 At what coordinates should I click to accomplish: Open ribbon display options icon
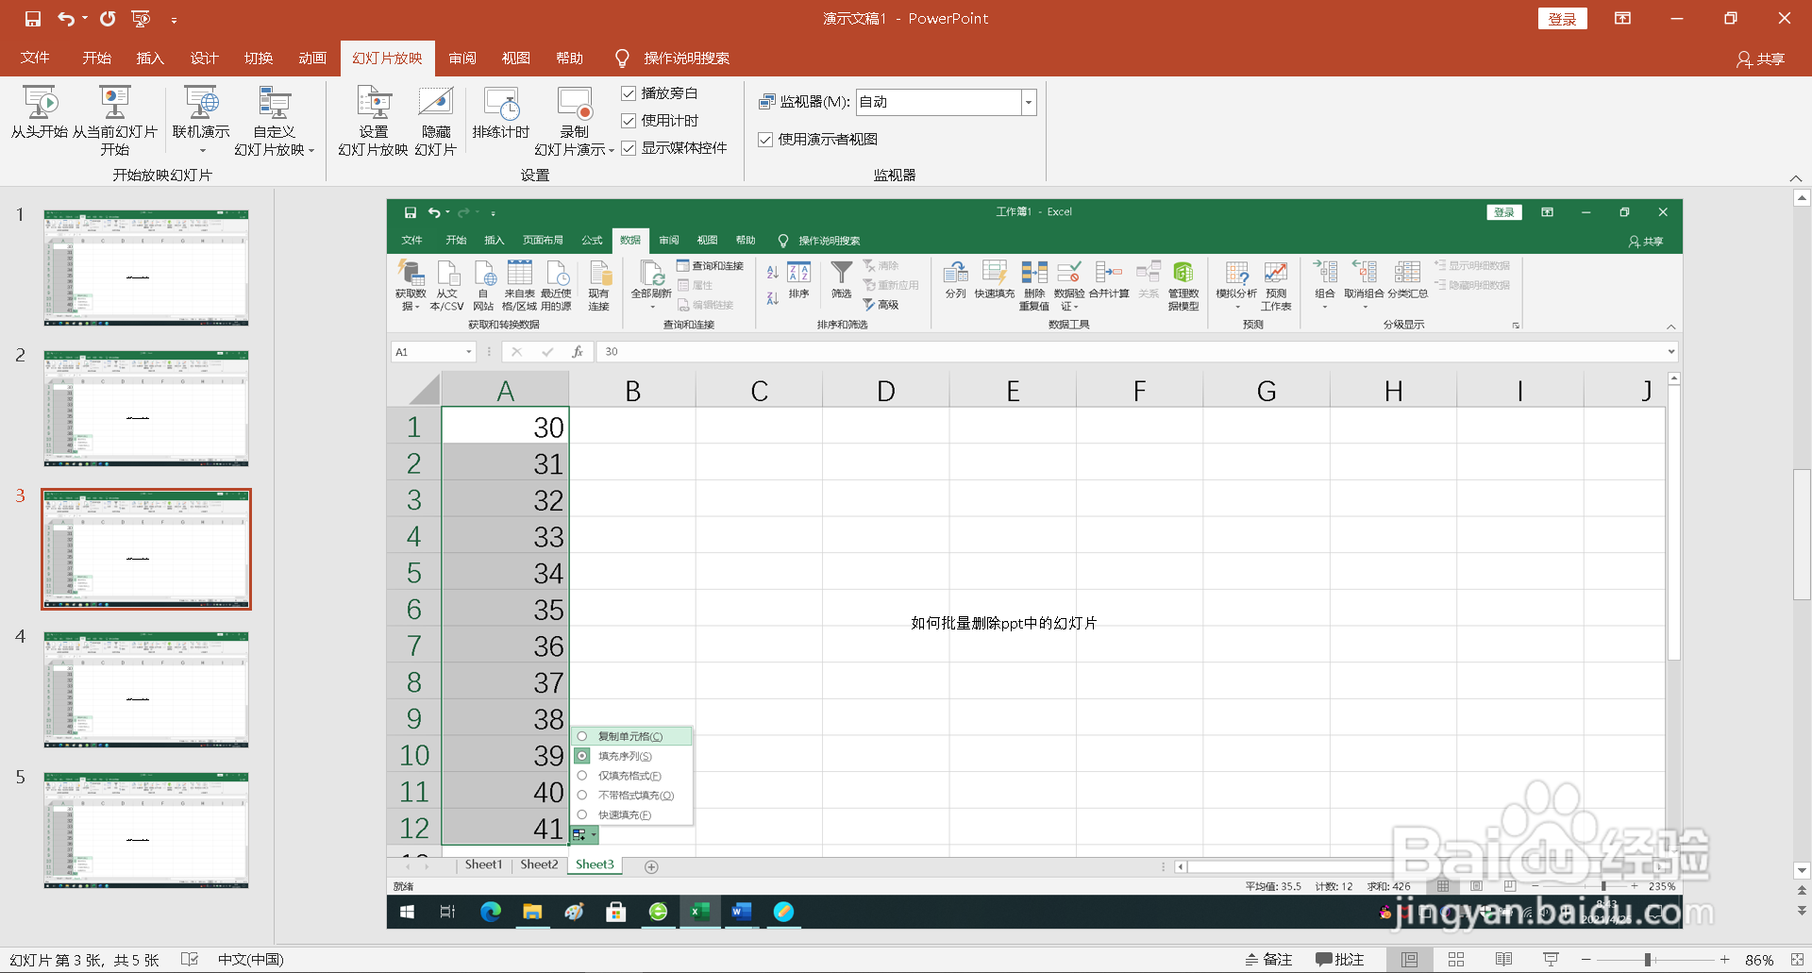[x=1622, y=19]
